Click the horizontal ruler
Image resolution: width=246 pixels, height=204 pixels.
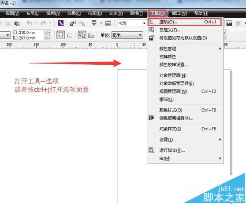point(74,45)
